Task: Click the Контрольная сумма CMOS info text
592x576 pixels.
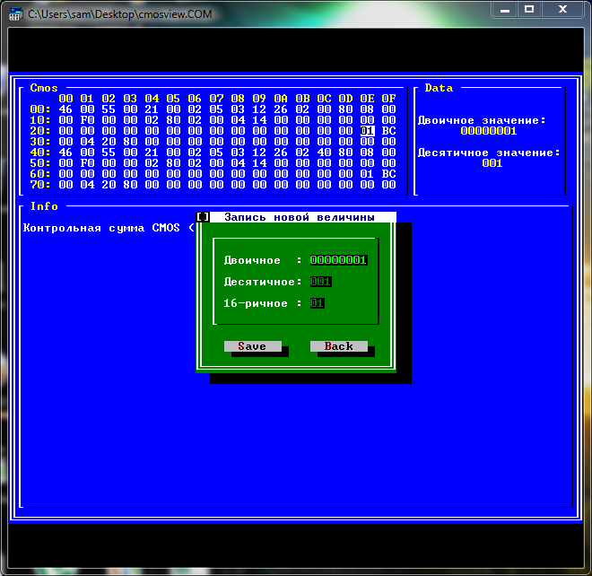Action: click(101, 228)
